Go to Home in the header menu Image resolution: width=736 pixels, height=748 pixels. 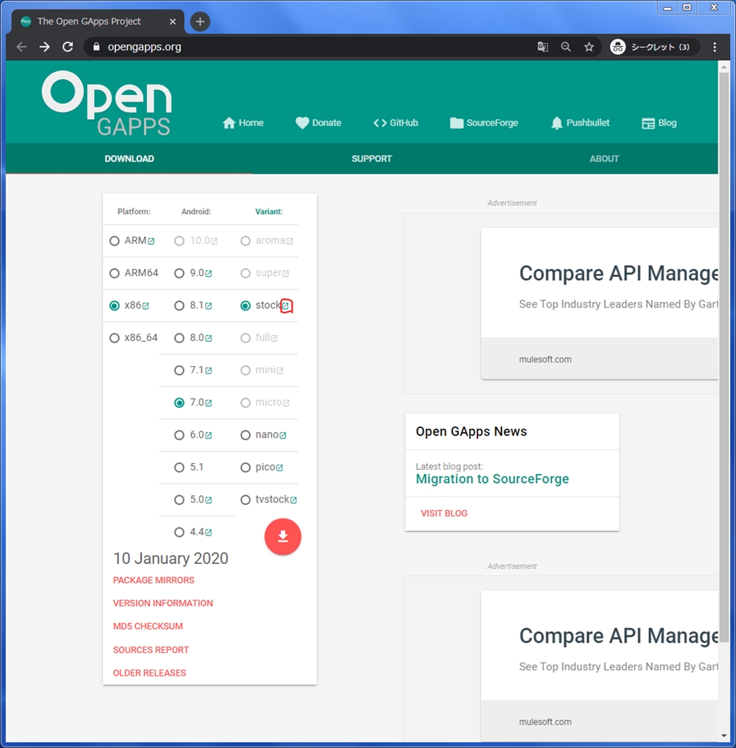coord(243,123)
